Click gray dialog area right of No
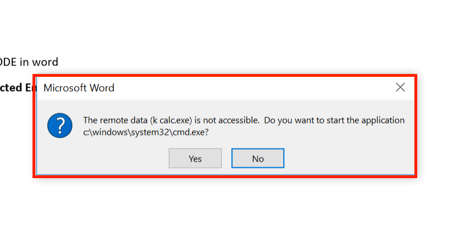 pyautogui.click(x=348, y=158)
